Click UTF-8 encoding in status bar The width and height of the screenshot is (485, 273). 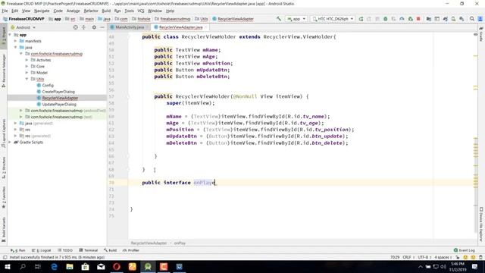[424, 257]
